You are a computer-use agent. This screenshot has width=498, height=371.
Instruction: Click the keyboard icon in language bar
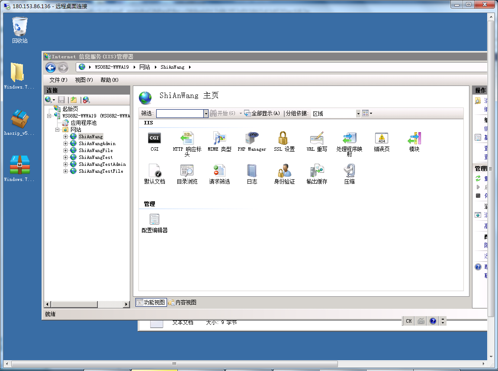point(421,321)
